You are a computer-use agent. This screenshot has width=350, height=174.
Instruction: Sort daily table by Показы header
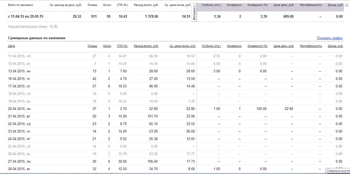92,46
